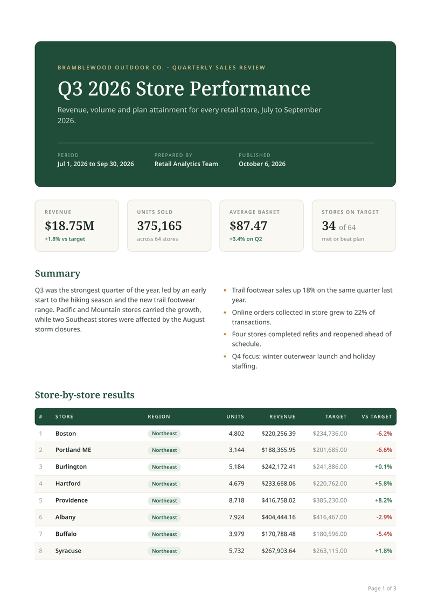Click the "+0.1%" value in Burlington row

click(x=384, y=466)
